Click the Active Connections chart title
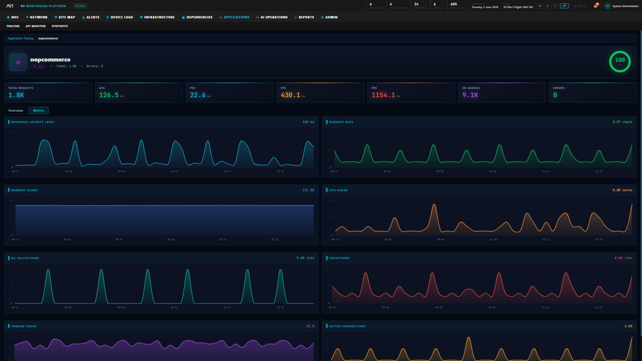The width and height of the screenshot is (642, 361). point(347,326)
